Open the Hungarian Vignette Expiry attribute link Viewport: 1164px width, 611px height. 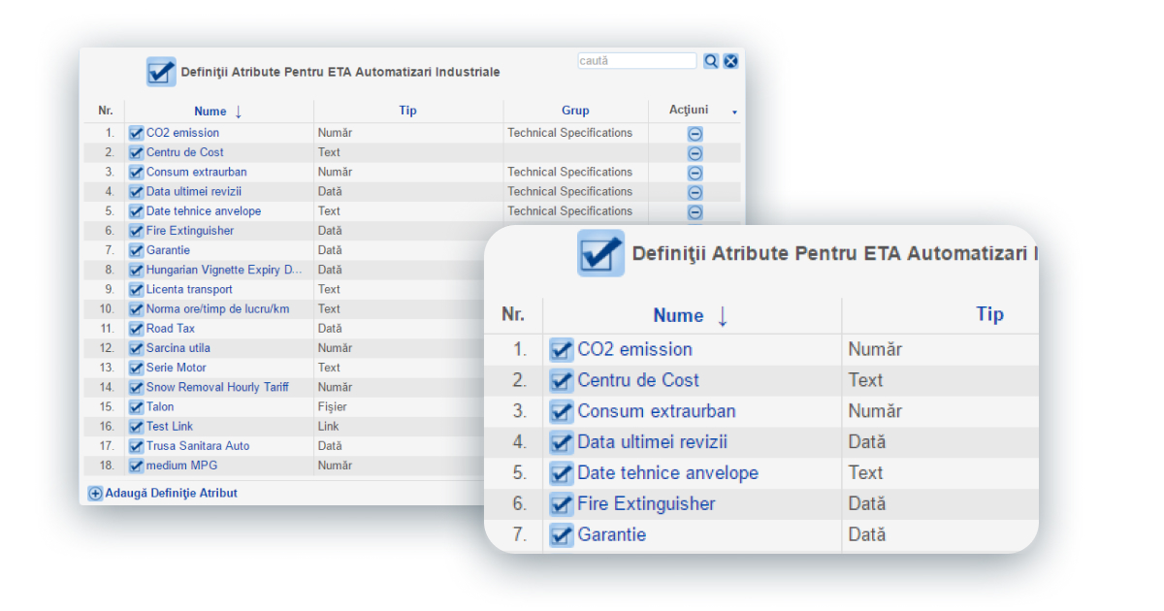click(224, 270)
